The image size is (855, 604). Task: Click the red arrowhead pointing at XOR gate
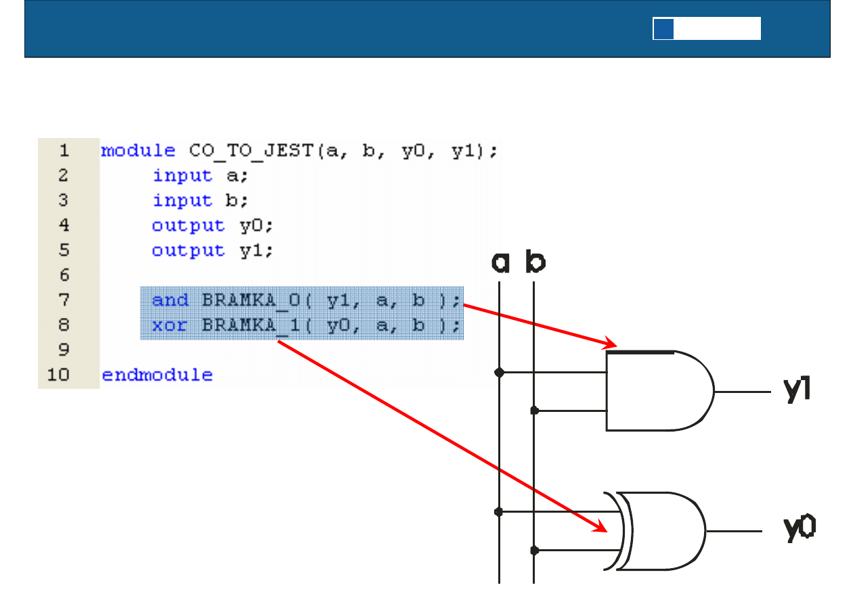601,526
